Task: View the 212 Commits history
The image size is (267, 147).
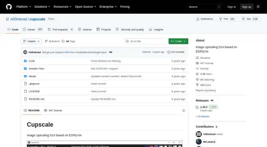Action: [176, 52]
